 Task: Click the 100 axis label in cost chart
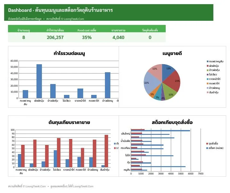(x=12, y=130)
